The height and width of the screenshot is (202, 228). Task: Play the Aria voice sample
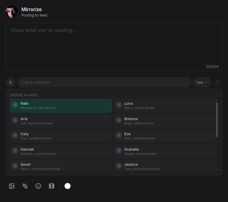coord(15,120)
